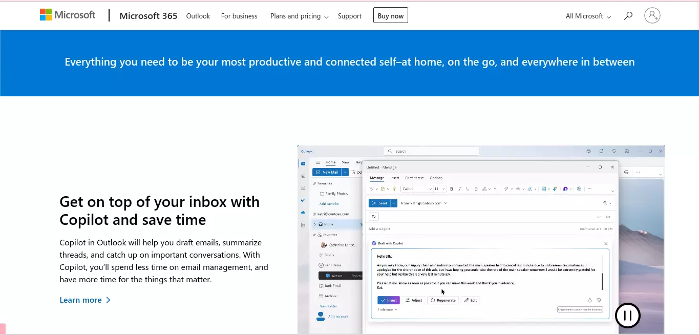This screenshot has width=699, height=335.
Task: Click the purple Copilot icon in the toolbar
Action: [x=565, y=189]
